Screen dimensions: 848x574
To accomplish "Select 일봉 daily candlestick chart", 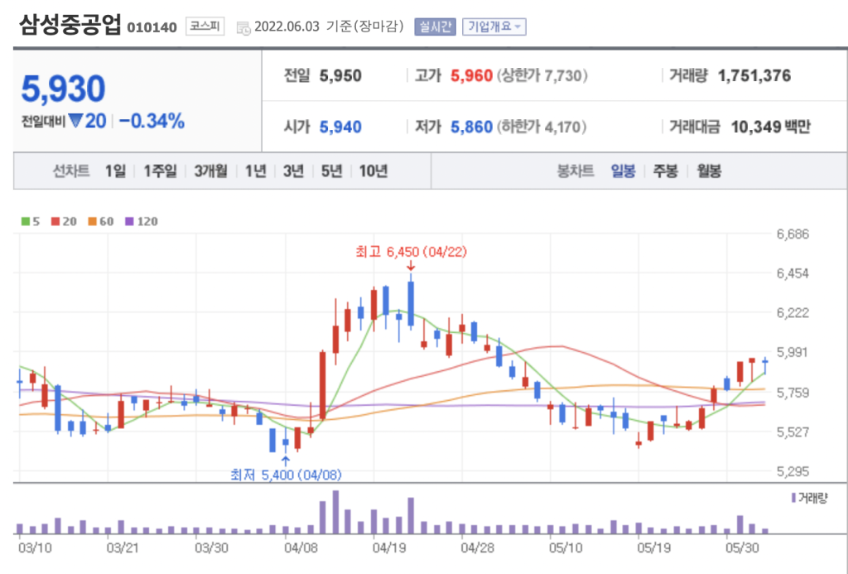I will click(623, 171).
